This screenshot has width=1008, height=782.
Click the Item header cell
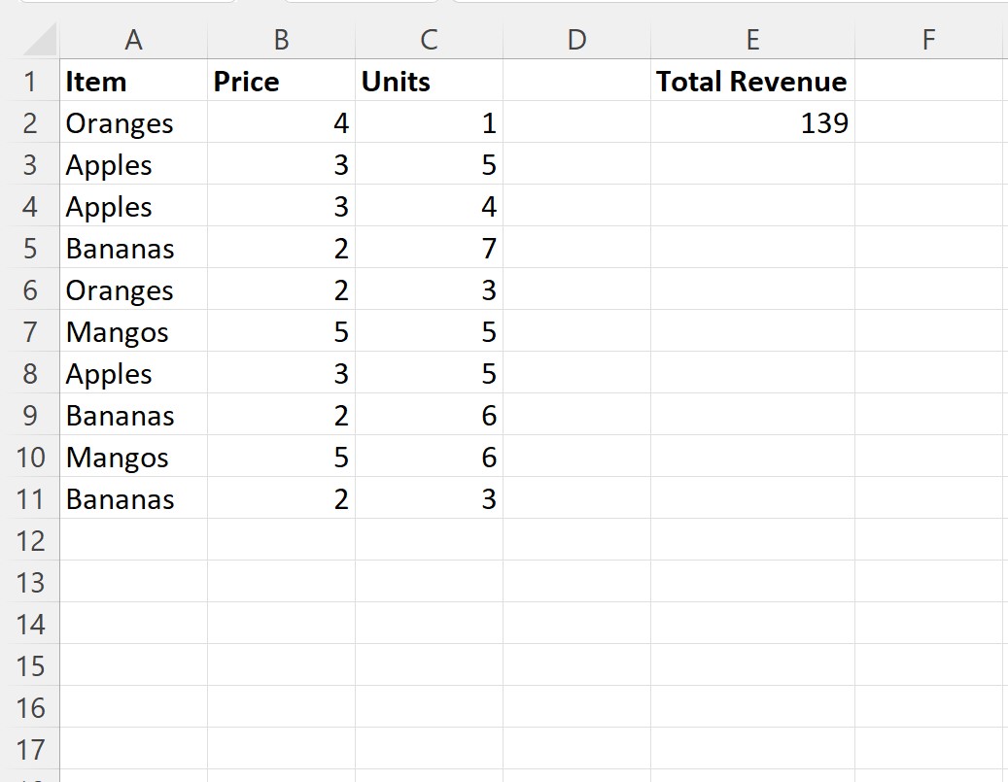click(x=134, y=81)
